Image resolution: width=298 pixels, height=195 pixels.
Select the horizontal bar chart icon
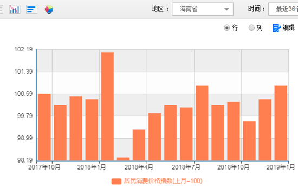[x=31, y=9]
